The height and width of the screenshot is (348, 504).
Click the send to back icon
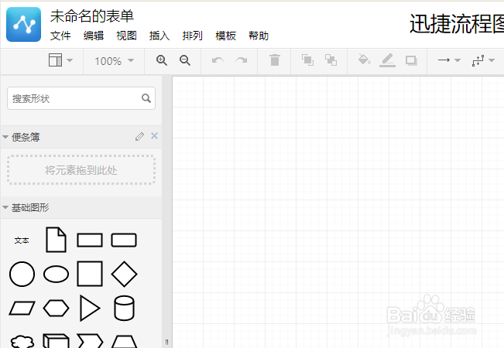pyautogui.click(x=331, y=60)
